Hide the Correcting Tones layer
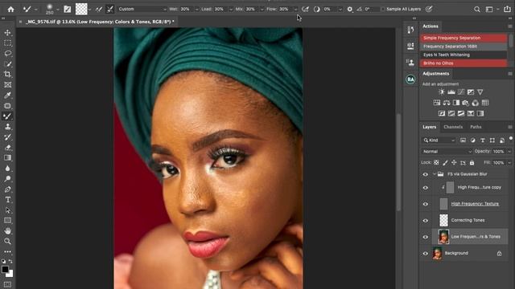The image size is (515, 289). (426, 221)
